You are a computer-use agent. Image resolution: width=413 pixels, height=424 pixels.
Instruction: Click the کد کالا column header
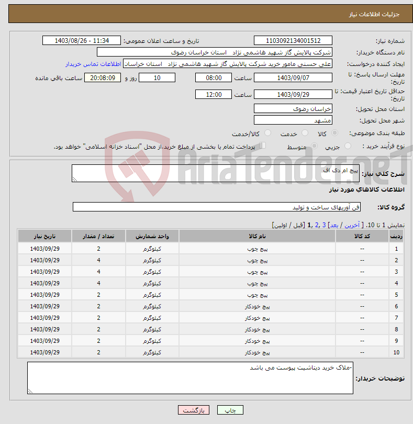coord(362,236)
